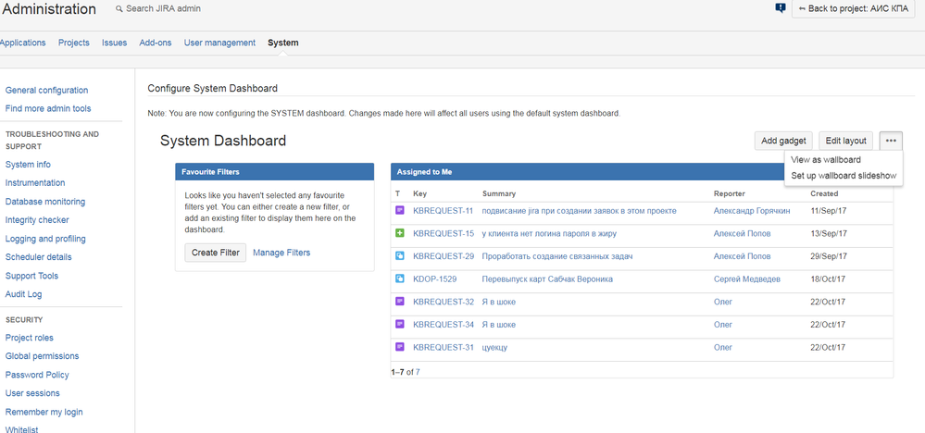Click issue type icon for KDOP-1529
This screenshot has width=925, height=433.
point(399,278)
